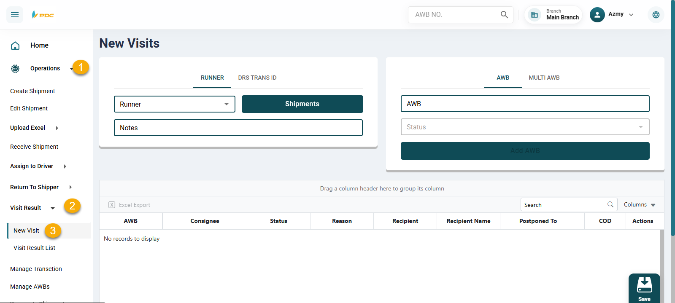Click into the Notes input field
Image resolution: width=675 pixels, height=303 pixels.
point(238,128)
